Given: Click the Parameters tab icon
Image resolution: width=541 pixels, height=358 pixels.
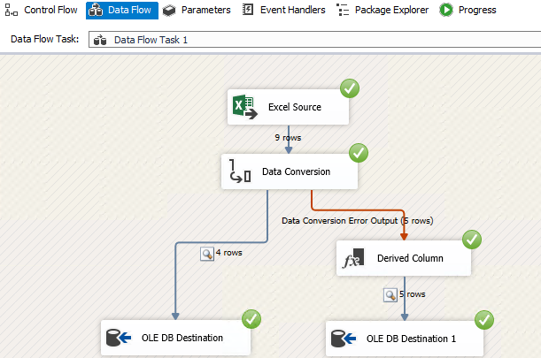Looking at the screenshot, I should (x=169, y=11).
